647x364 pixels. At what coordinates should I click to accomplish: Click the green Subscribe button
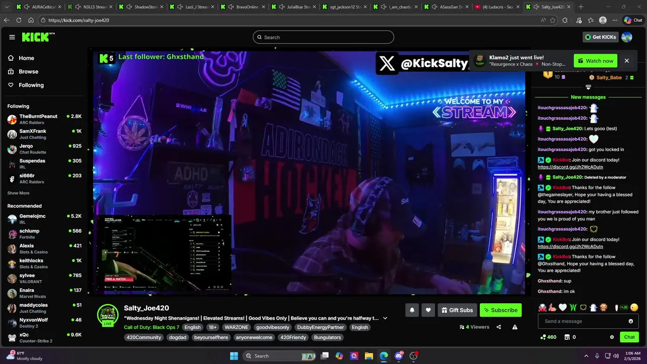[500, 310]
